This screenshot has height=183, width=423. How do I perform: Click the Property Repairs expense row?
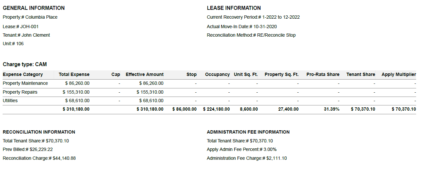209,92
